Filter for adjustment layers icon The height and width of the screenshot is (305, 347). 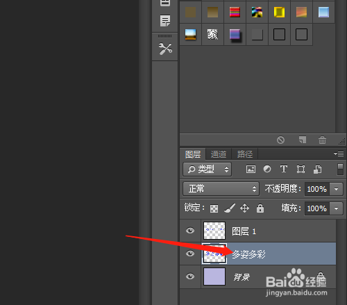(267, 169)
